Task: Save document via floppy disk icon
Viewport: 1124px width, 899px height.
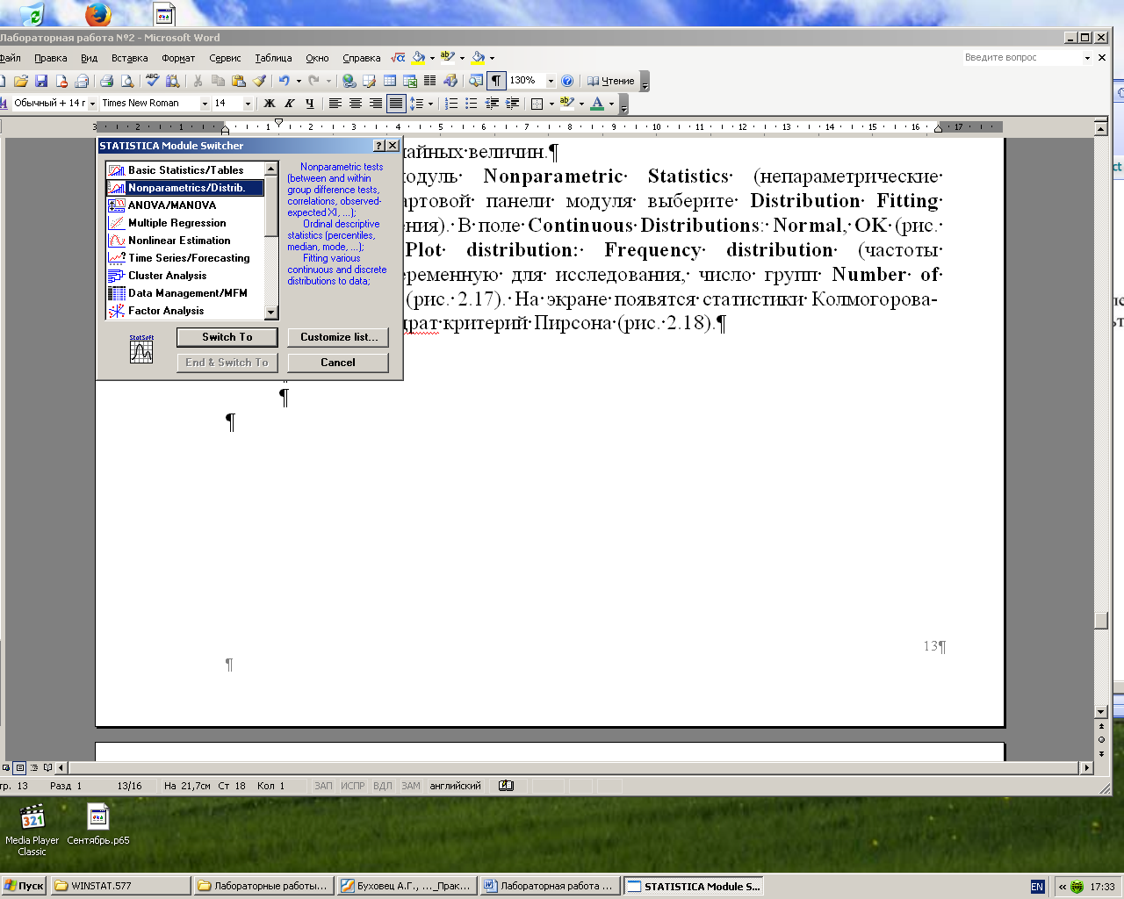Action: tap(40, 81)
